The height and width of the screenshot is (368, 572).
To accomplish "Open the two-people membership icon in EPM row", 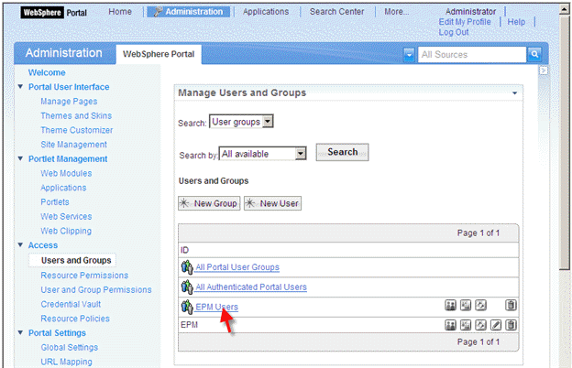I will 450,325.
